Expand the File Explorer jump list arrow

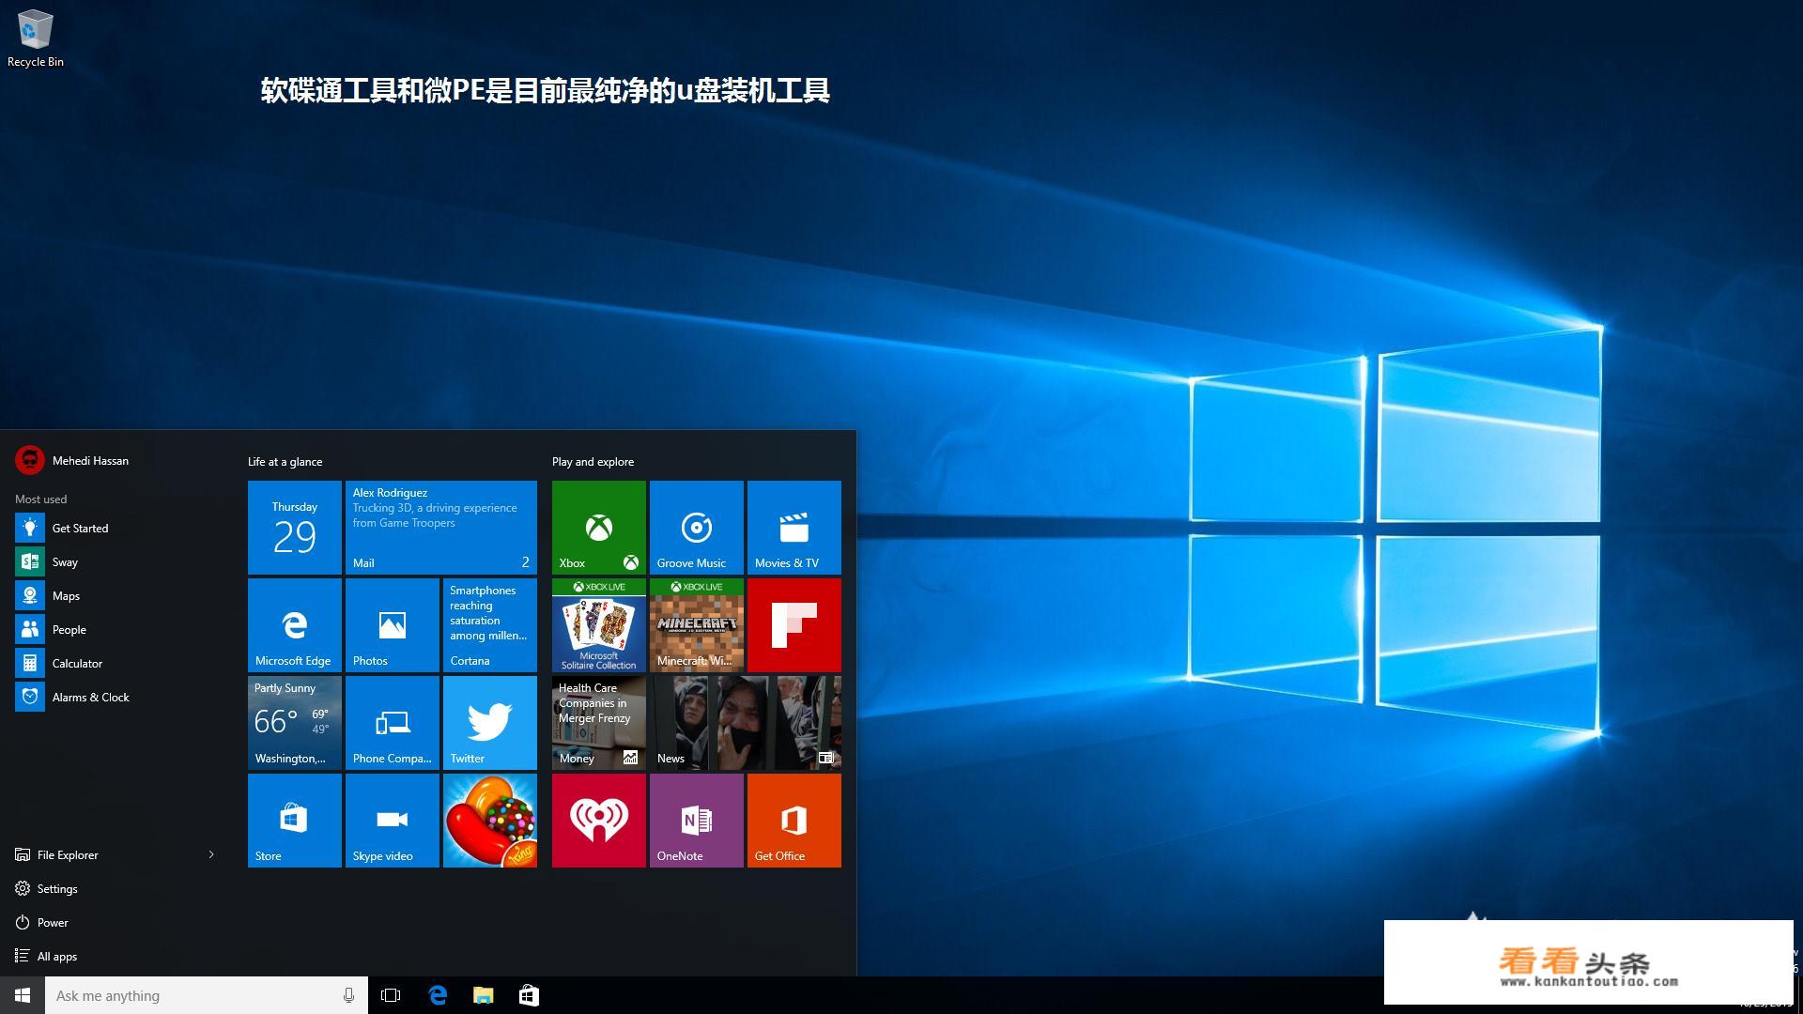pos(211,854)
